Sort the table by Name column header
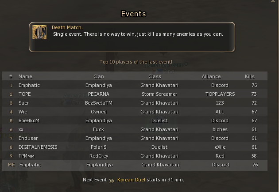 pos(25,76)
